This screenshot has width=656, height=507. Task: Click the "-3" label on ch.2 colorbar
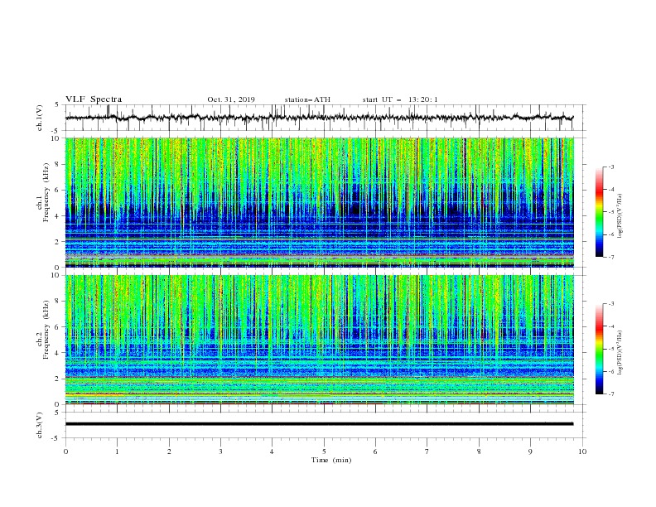(x=610, y=304)
